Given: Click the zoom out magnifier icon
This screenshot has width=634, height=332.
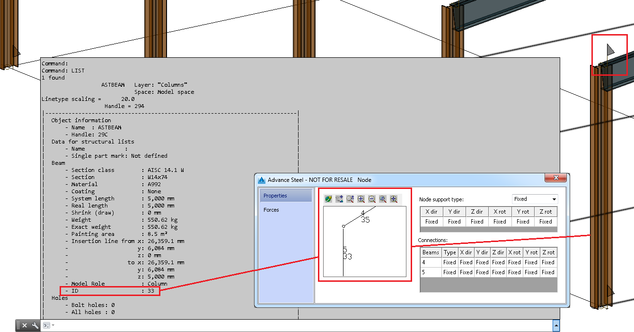Looking at the screenshot, I should click(x=372, y=199).
